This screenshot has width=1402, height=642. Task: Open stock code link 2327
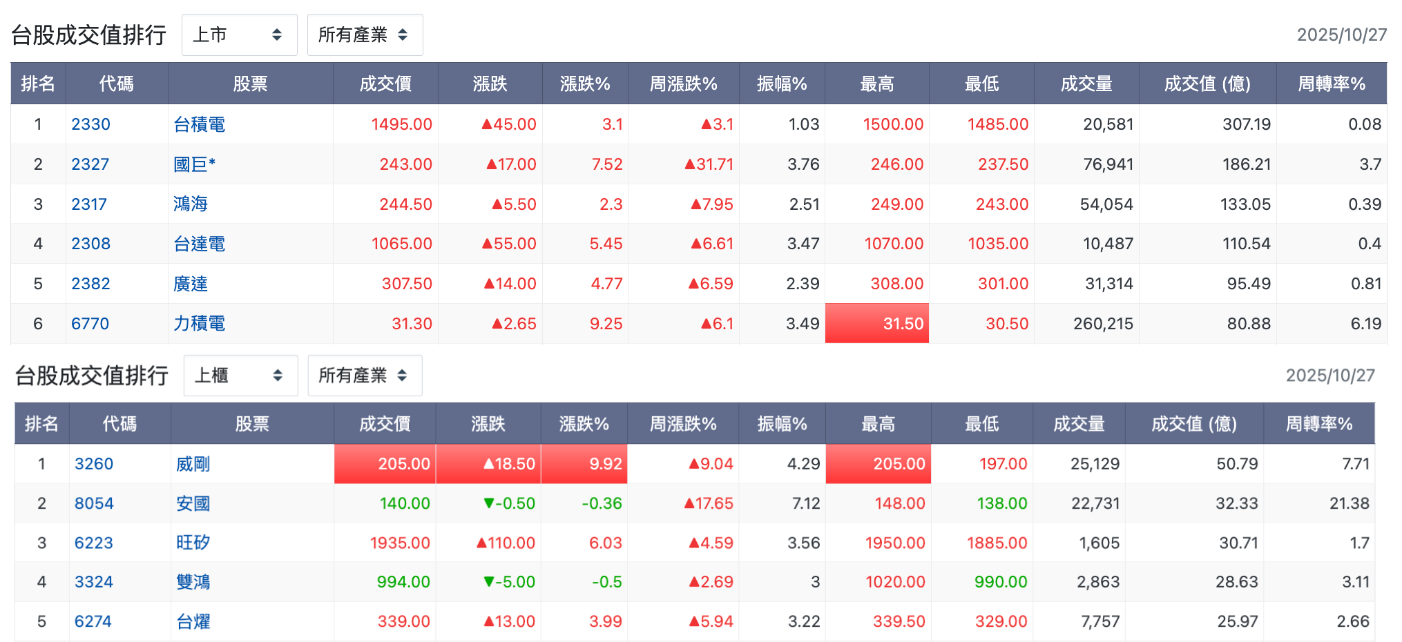point(90,164)
